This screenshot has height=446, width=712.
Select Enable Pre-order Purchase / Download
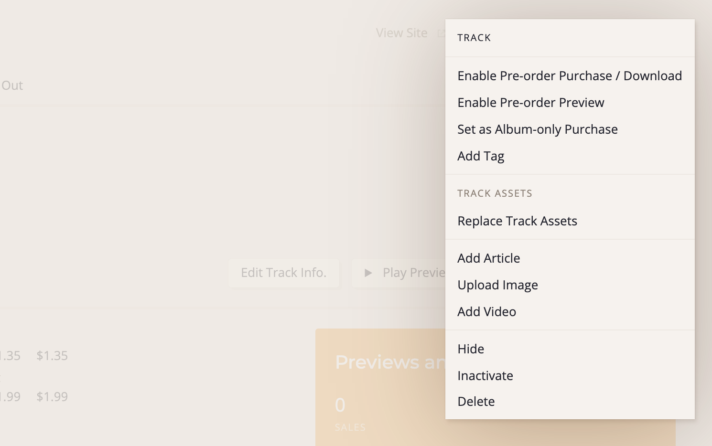(569, 76)
